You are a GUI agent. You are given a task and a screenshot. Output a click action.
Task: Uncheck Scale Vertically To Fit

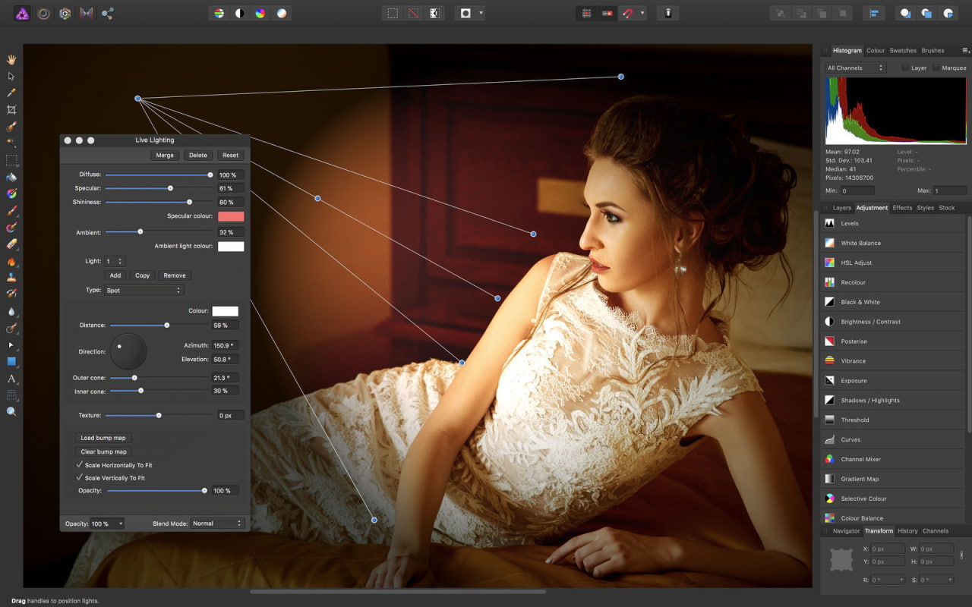tap(80, 477)
